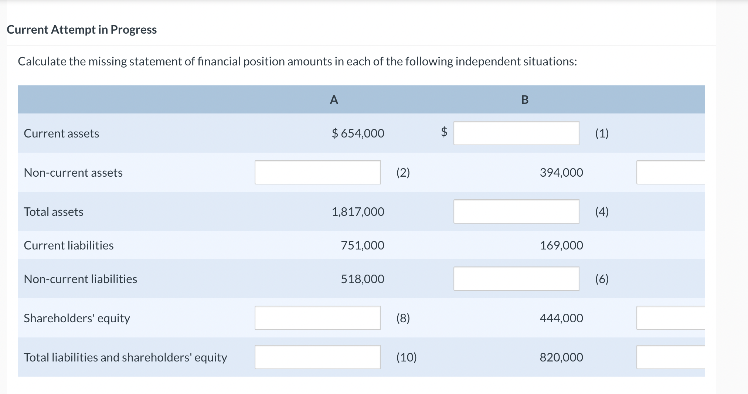The width and height of the screenshot is (748, 394).
Task: Select the Total assets input field for B
Action: [x=516, y=211]
